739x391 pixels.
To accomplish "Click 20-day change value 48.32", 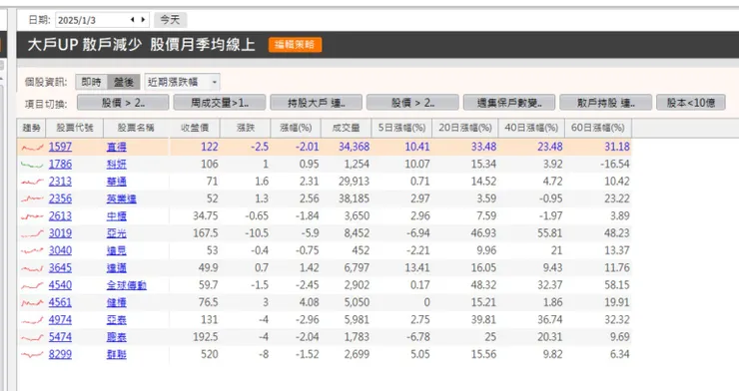I will pyautogui.click(x=483, y=285).
